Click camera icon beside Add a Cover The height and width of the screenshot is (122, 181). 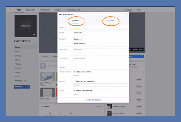point(130,49)
